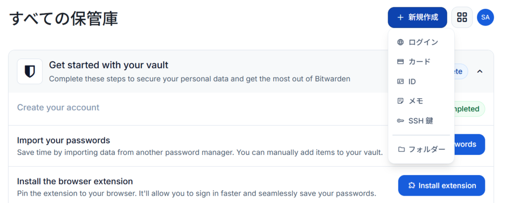Click the key icon for SSH 鍵
Image resolution: width=505 pixels, height=203 pixels.
pos(400,121)
